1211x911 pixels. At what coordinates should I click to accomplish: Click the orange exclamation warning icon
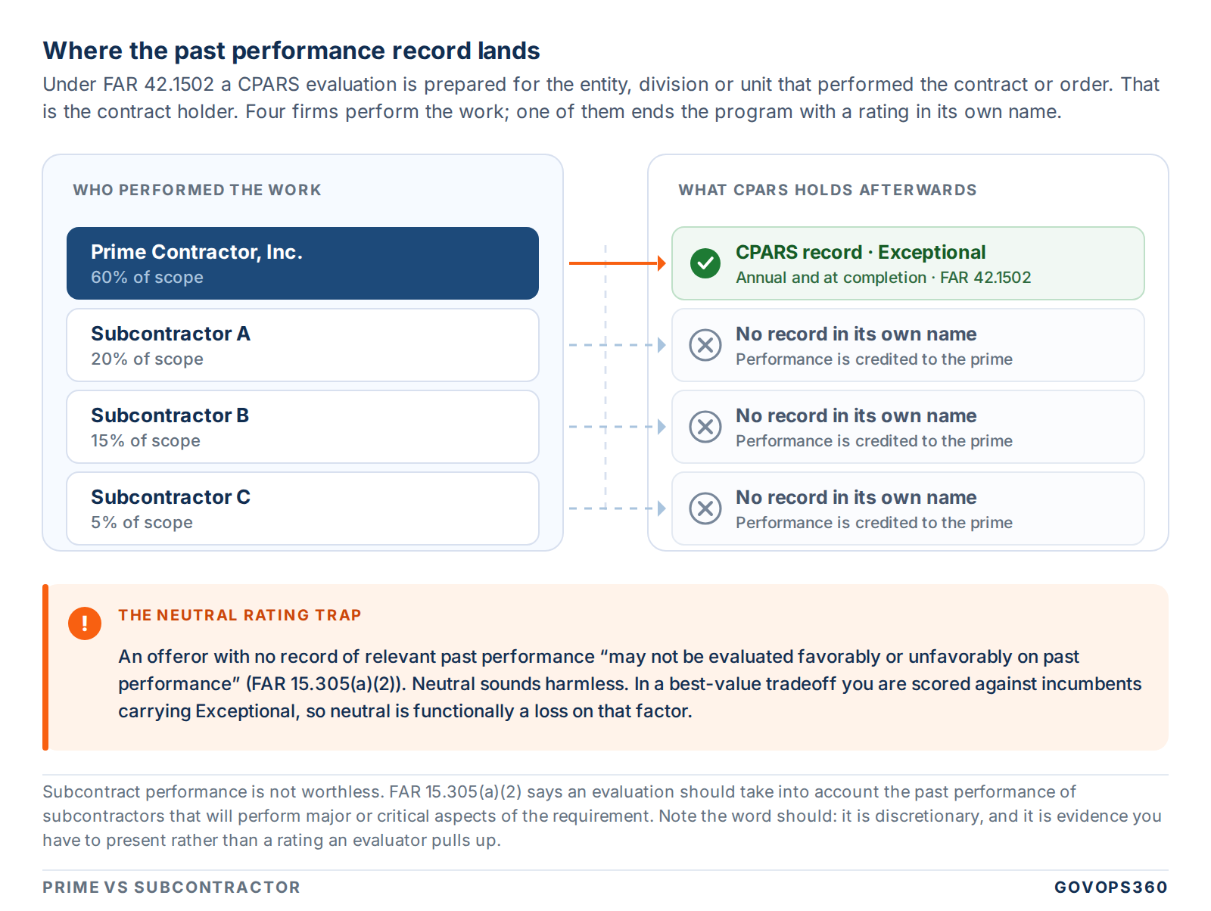coord(85,623)
